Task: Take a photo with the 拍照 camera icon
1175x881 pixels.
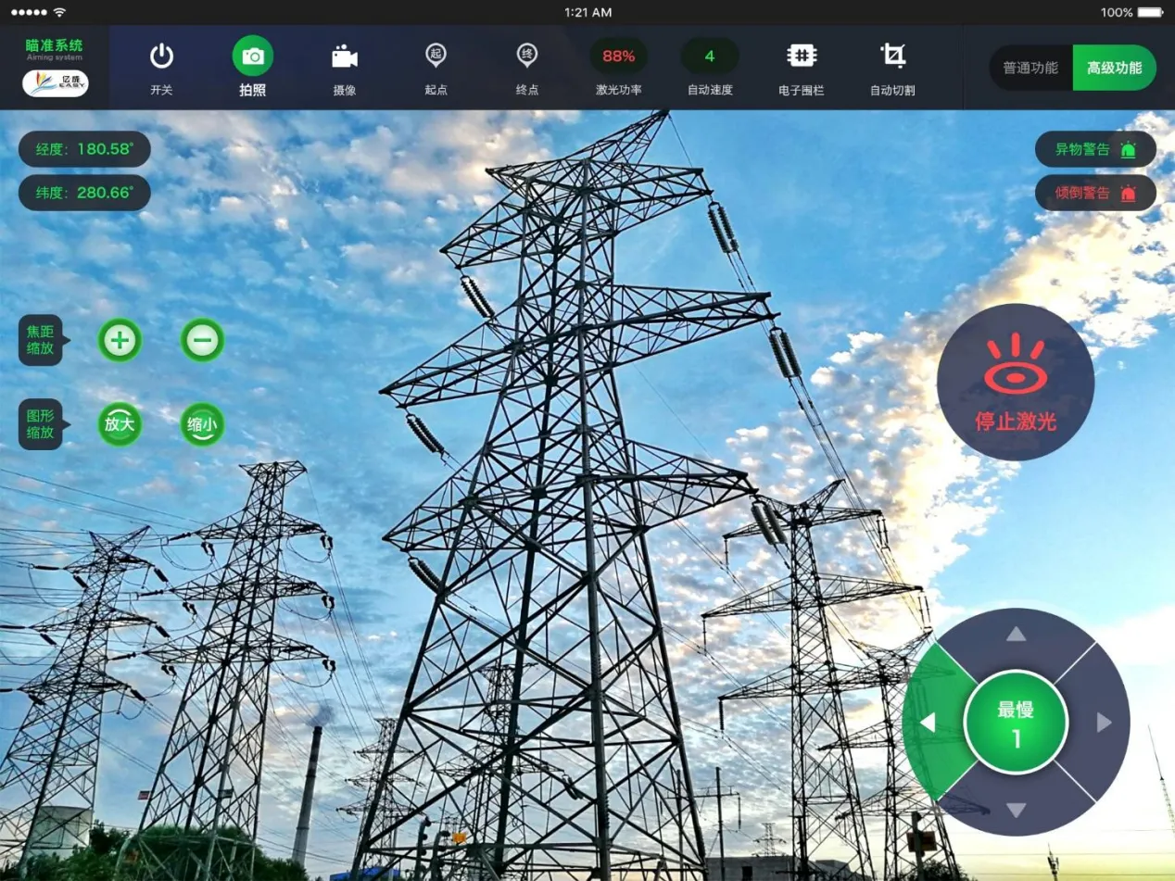Action: (252, 57)
